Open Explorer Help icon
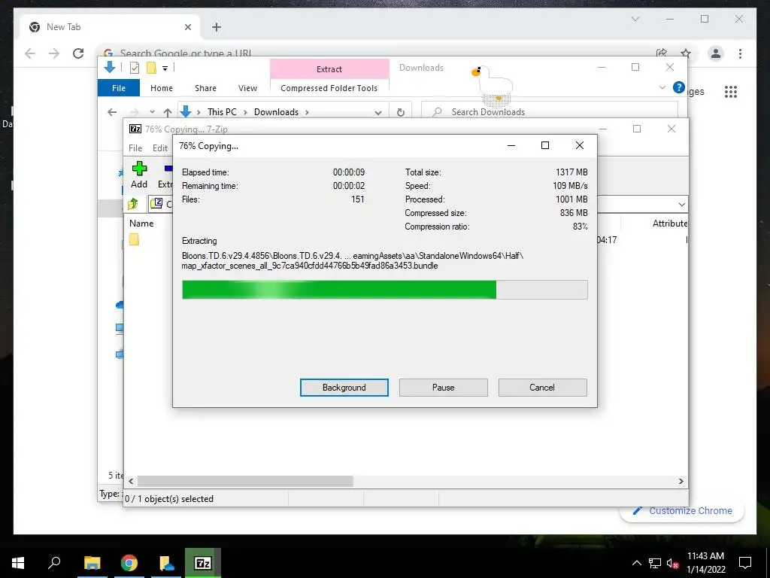 679,87
